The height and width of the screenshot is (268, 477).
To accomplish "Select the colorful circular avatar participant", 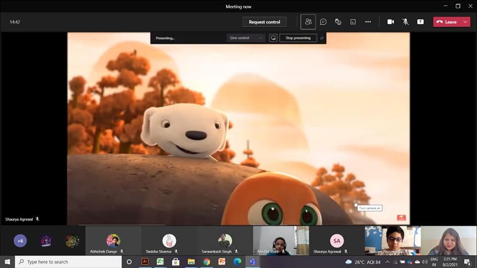I will tap(72, 241).
